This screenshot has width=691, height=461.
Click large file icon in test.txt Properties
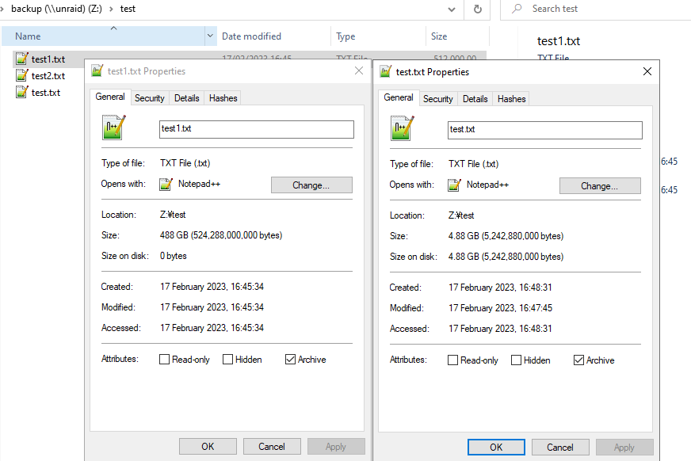(403, 128)
